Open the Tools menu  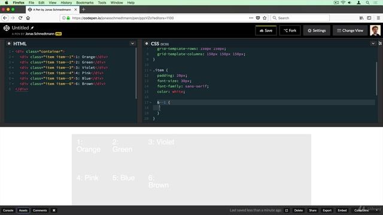click(x=102, y=2)
